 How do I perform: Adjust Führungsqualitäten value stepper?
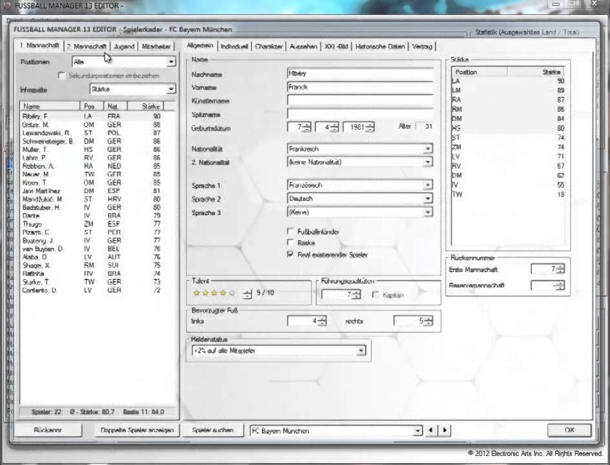[356, 294]
